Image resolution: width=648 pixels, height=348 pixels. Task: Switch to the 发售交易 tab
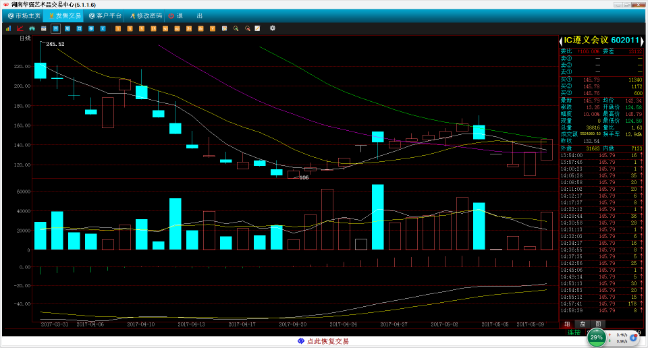[64, 15]
